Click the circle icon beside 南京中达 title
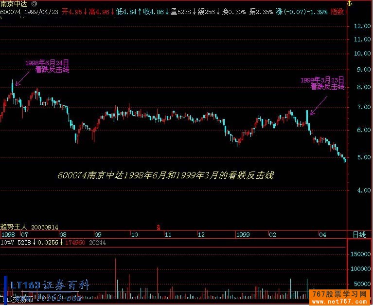 tap(34, 3)
